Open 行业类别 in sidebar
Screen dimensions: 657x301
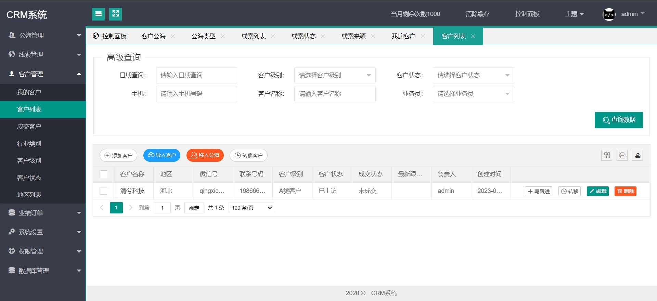[x=43, y=144]
